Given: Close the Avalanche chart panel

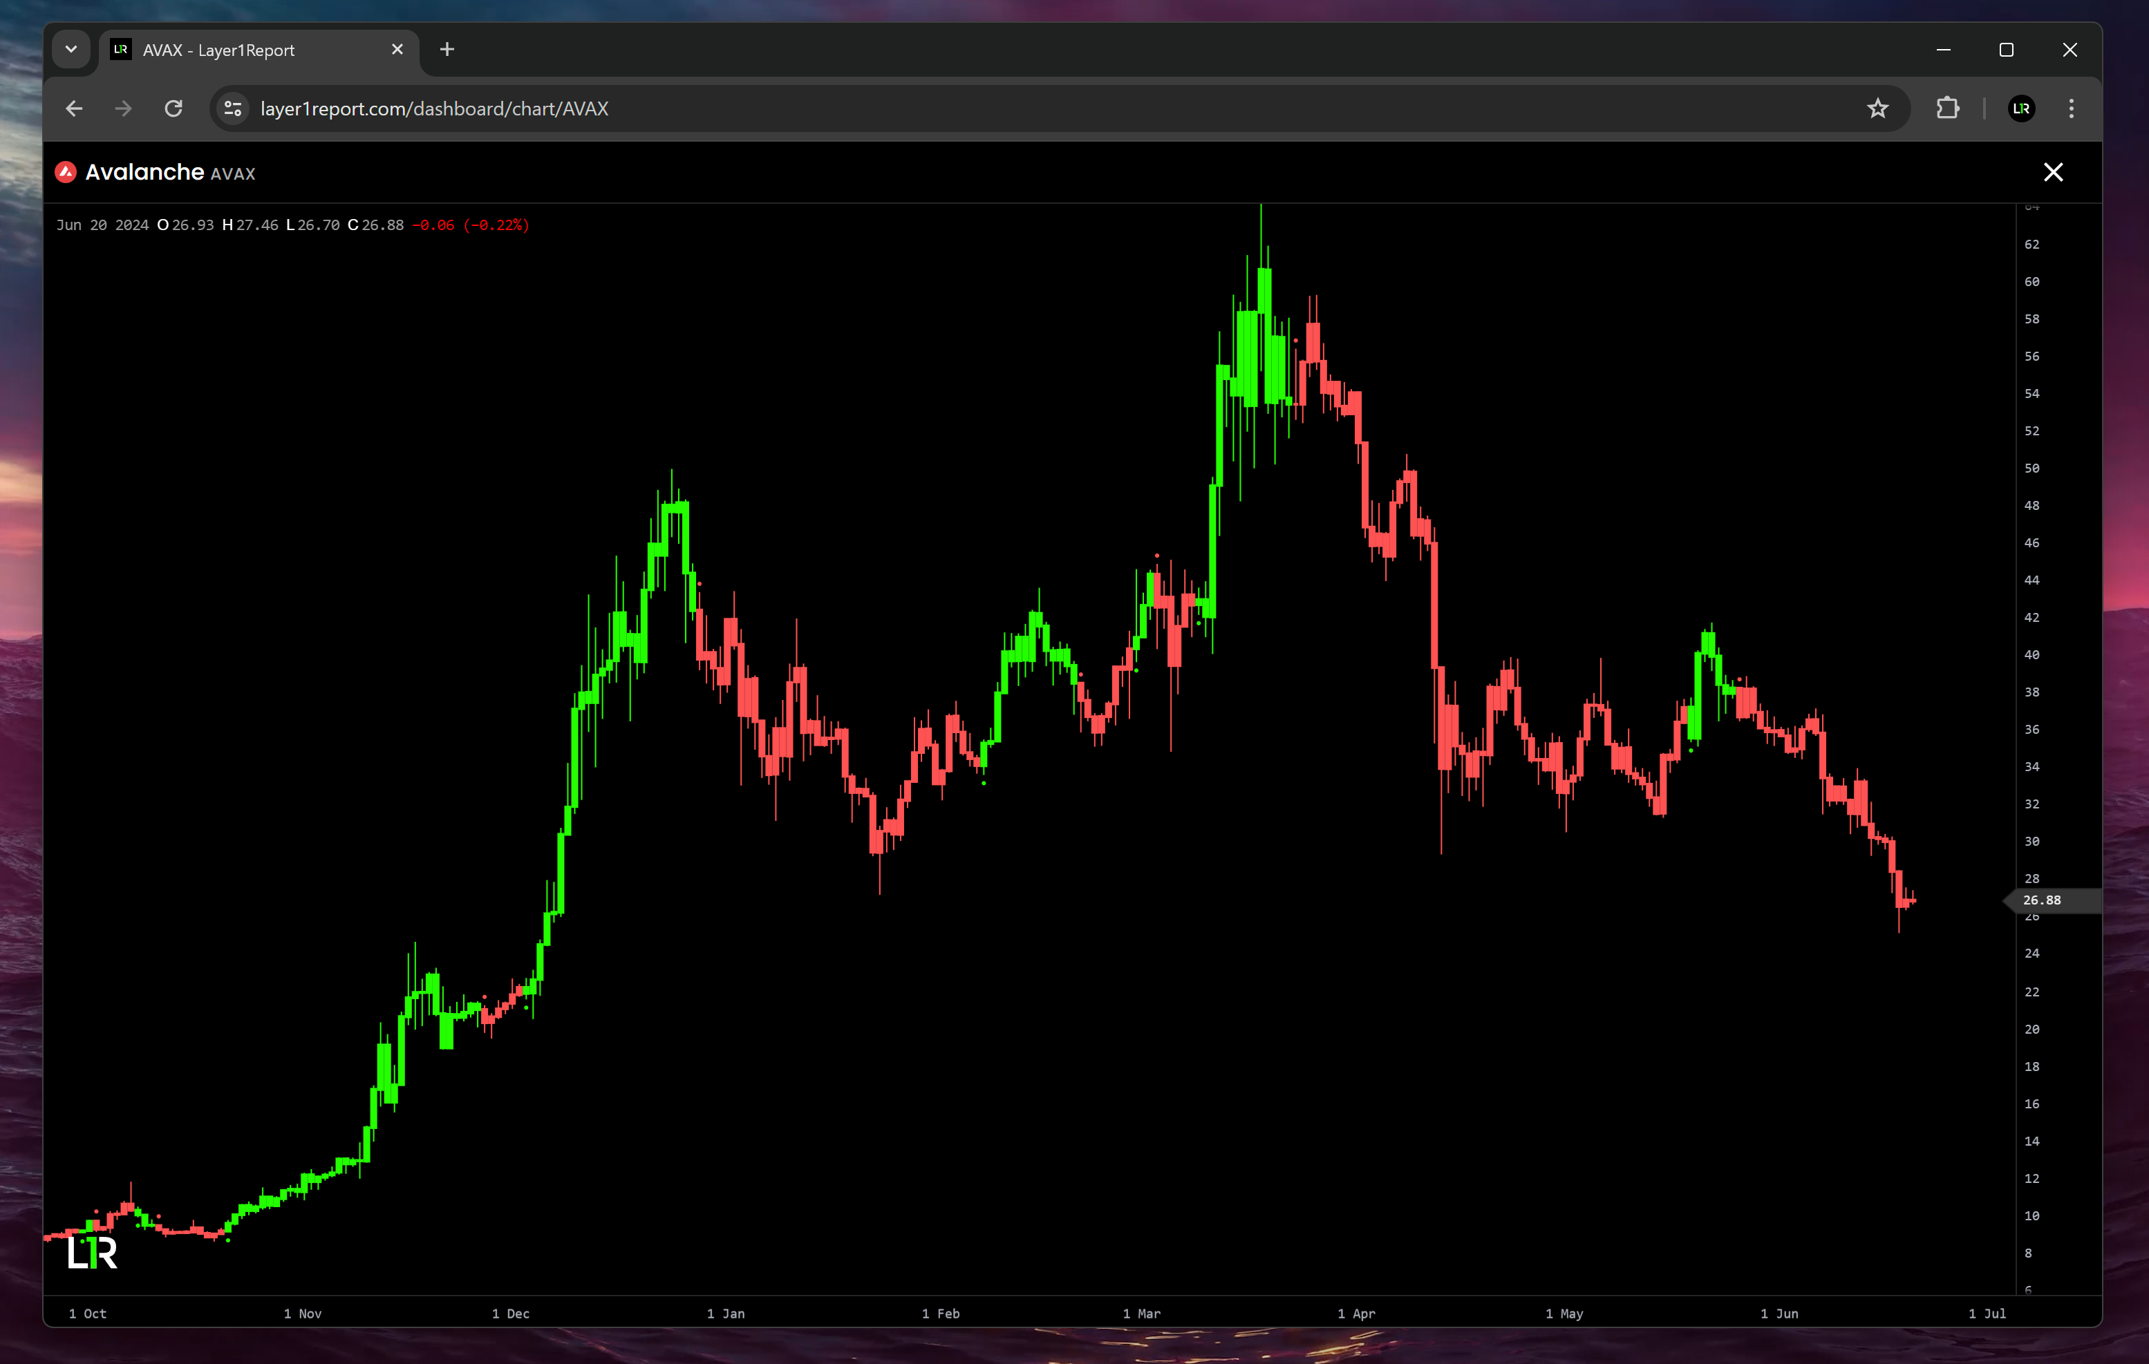Looking at the screenshot, I should [x=2053, y=172].
